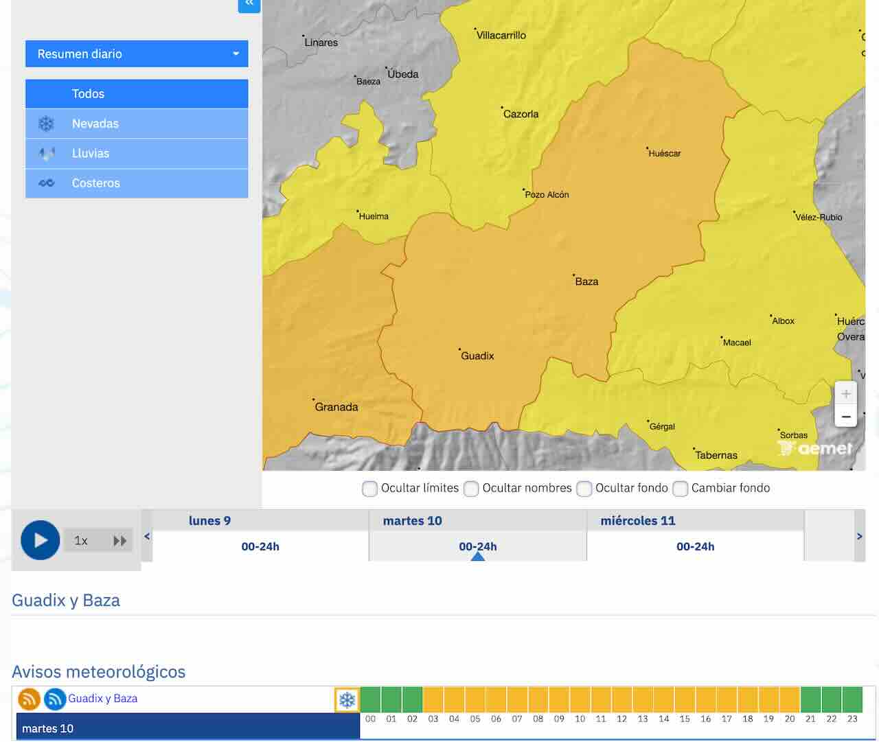Click the Huéscar label on the map
The height and width of the screenshot is (742, 879).
pos(664,153)
